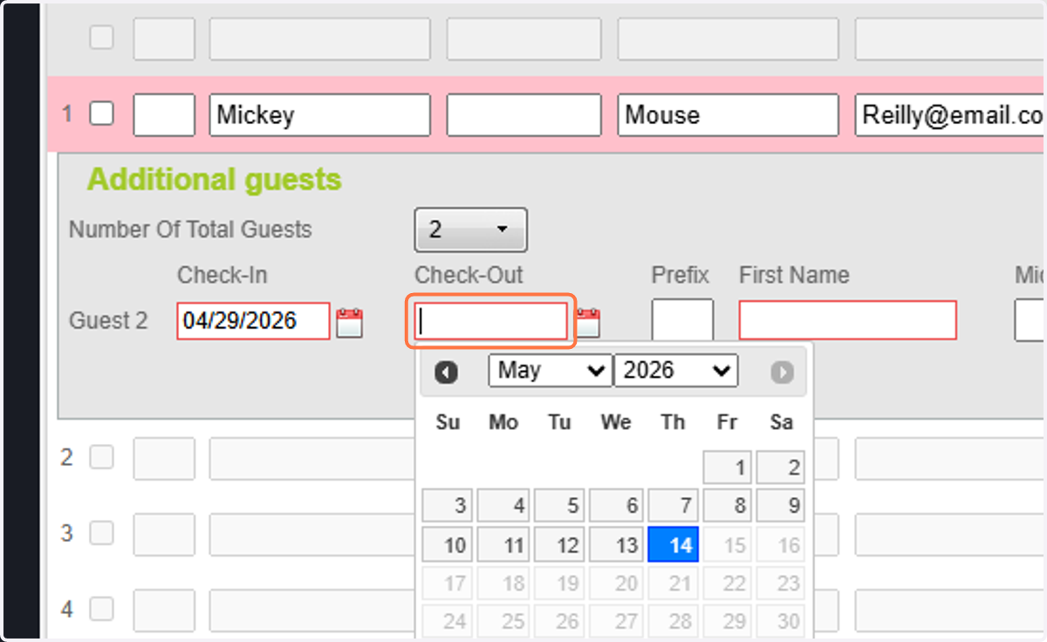Viewport: 1047px width, 642px height.
Task: Click the Check-Out column label
Action: [x=469, y=276]
